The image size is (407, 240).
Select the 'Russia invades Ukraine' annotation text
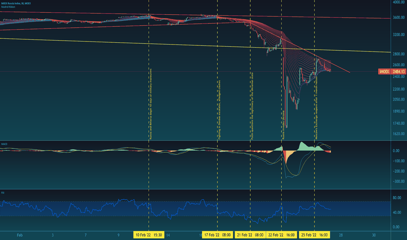[x=283, y=125]
